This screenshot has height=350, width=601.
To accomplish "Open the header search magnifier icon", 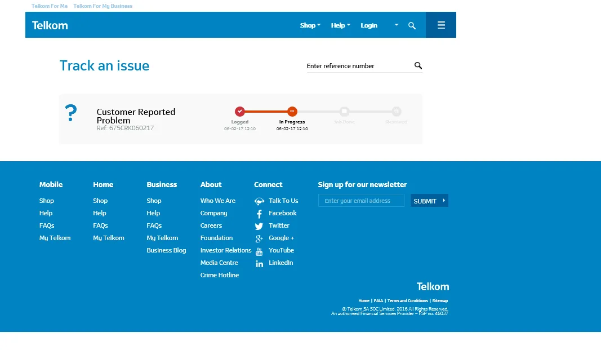I will point(412,26).
